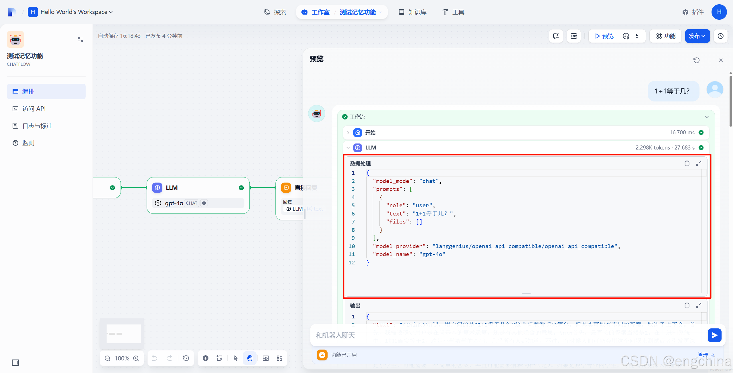This screenshot has height=373, width=733.
Task: Toggle the bottom-left sidebar collapse icon
Action: click(15, 363)
